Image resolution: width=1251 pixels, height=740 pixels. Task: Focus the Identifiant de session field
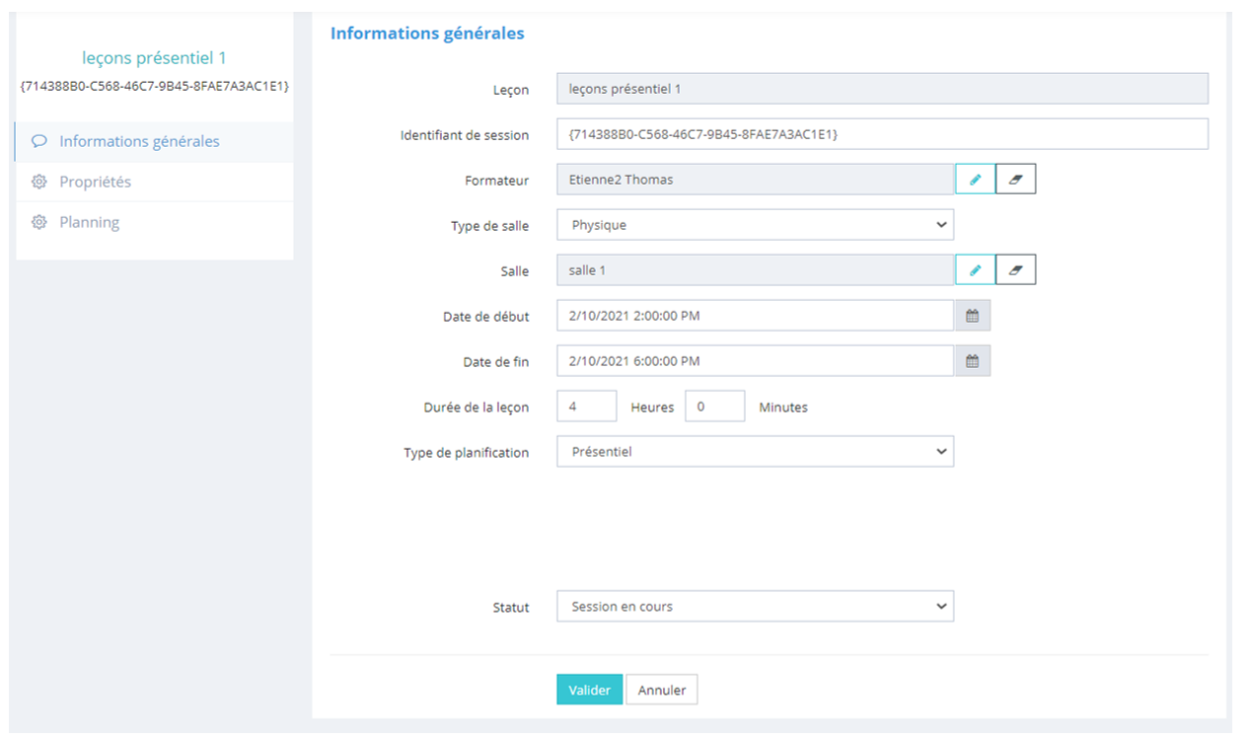coord(881,134)
